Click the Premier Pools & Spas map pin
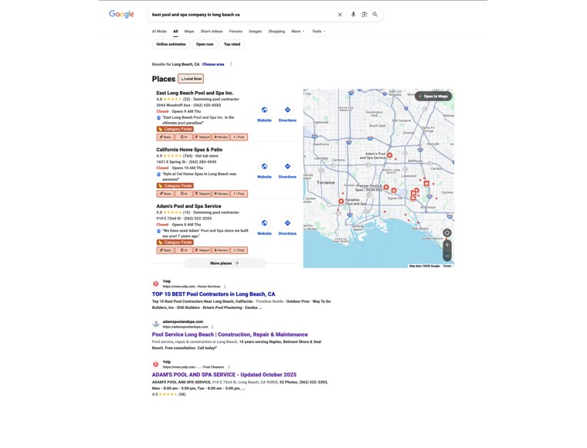Image resolution: width=587 pixels, height=448 pixels. pos(386,187)
